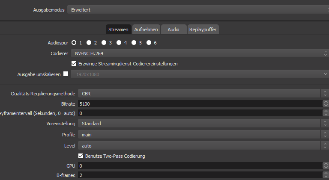
Task: Open the Aufnehmen tab
Action: click(x=146, y=29)
